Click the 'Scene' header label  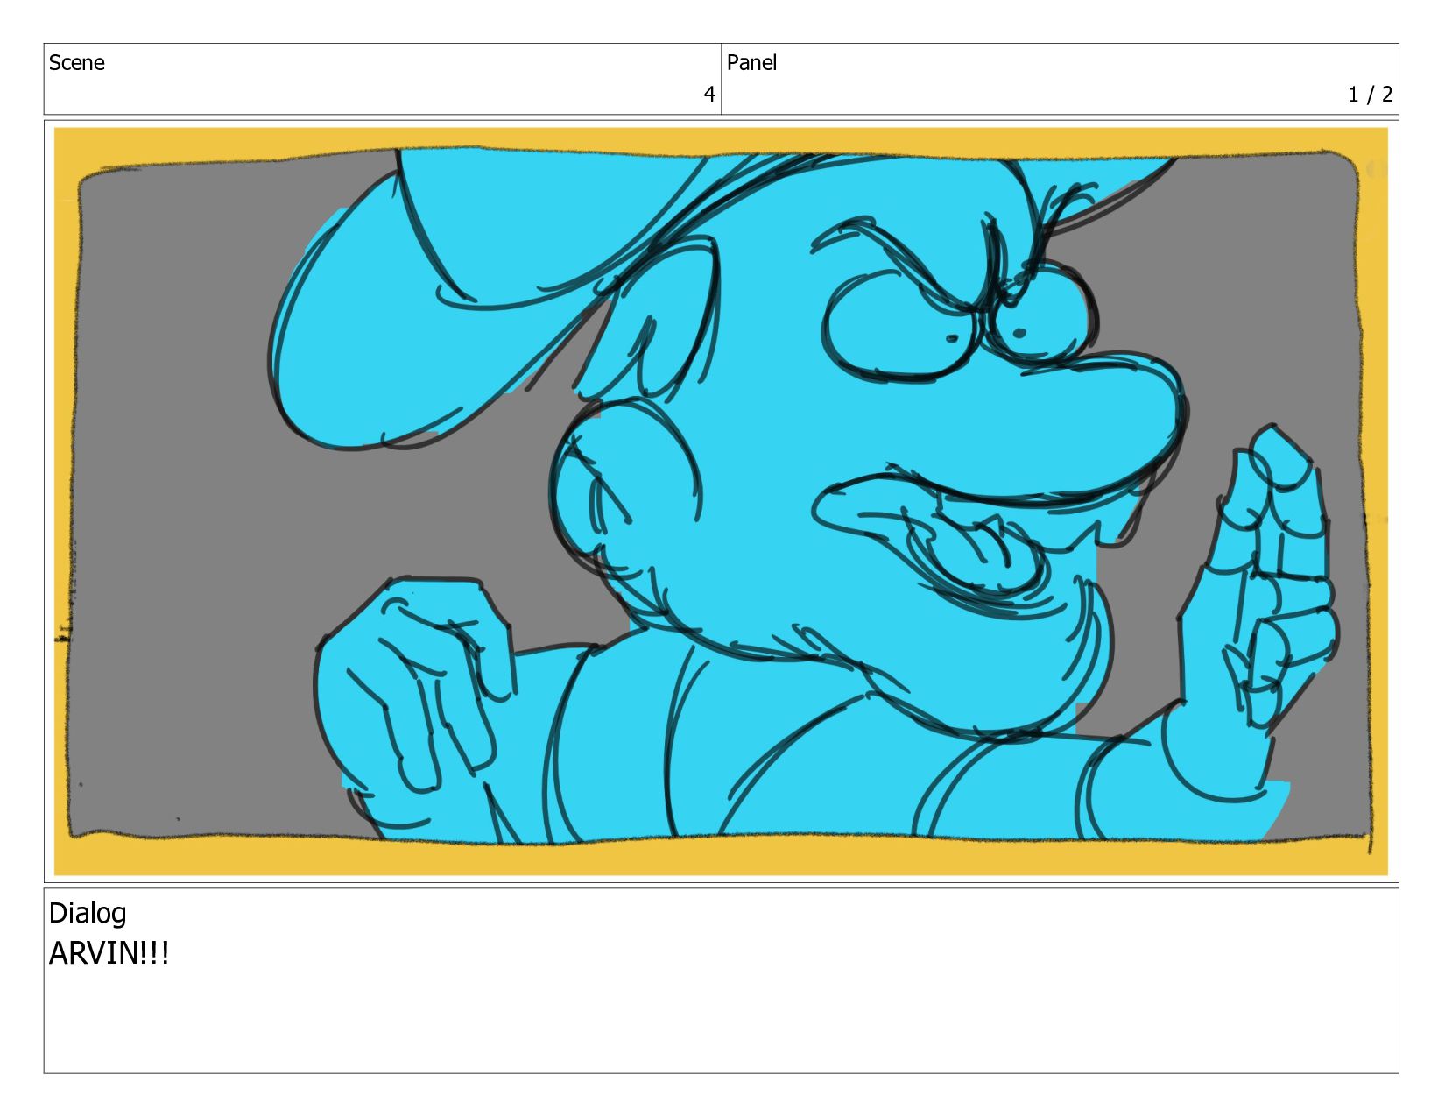[76, 63]
